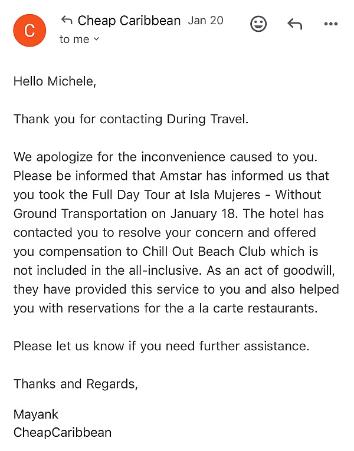Viewport: 354px width, 451px height.
Task: Click "Thank you for contacting During Travel."
Action: [x=131, y=119]
